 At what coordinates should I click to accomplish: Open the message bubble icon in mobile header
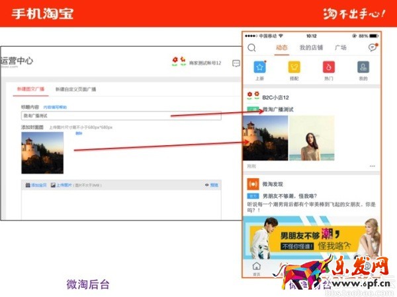click(x=372, y=48)
